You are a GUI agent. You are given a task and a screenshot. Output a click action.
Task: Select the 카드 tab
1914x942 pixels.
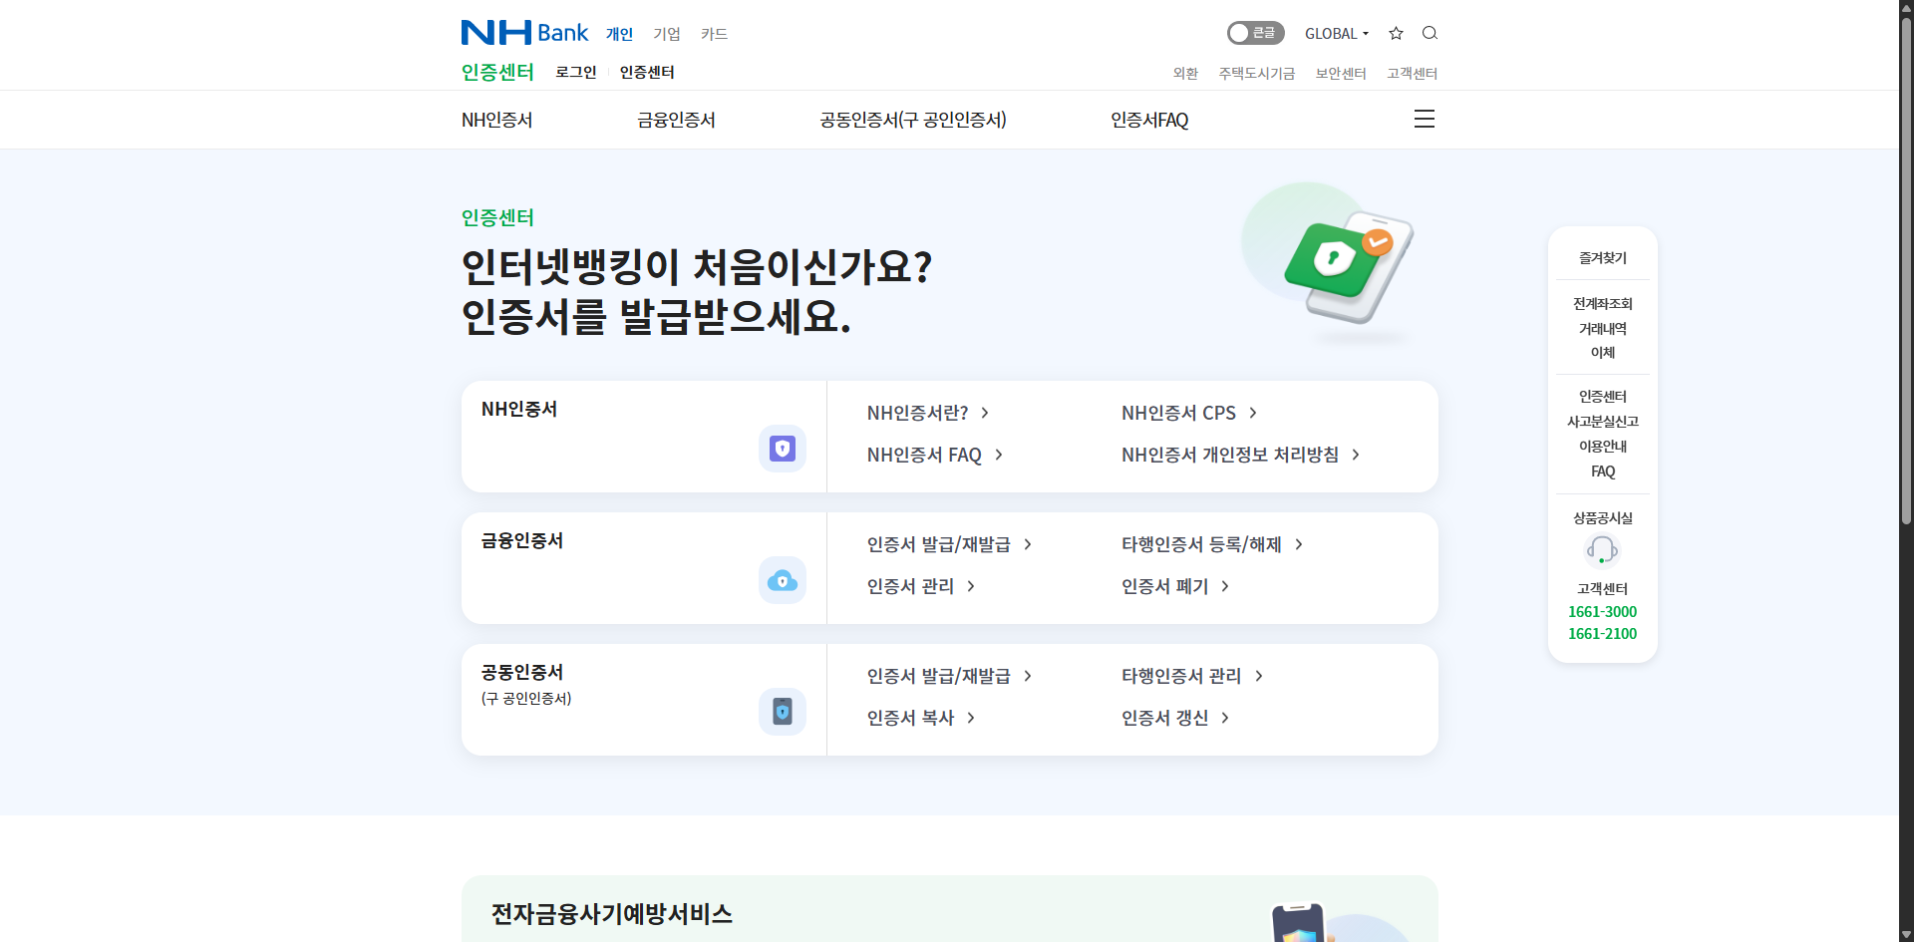(x=715, y=34)
